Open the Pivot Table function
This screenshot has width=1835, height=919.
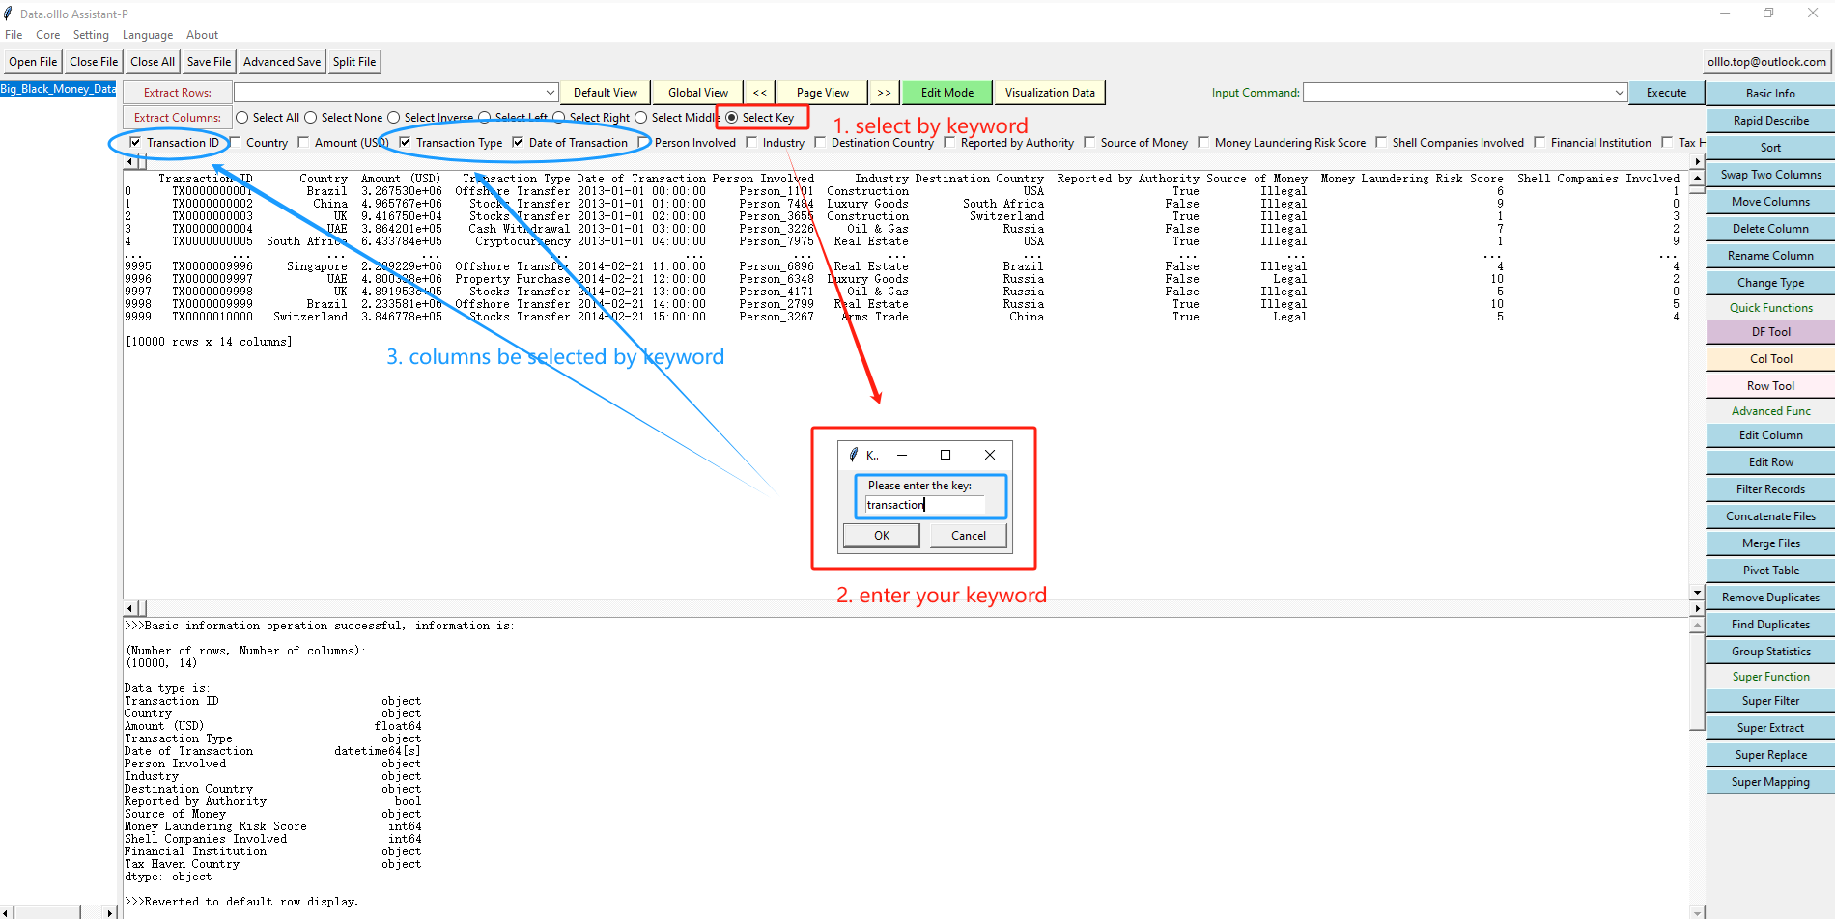(x=1770, y=571)
